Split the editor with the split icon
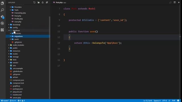182x102 pixels. point(175,3)
